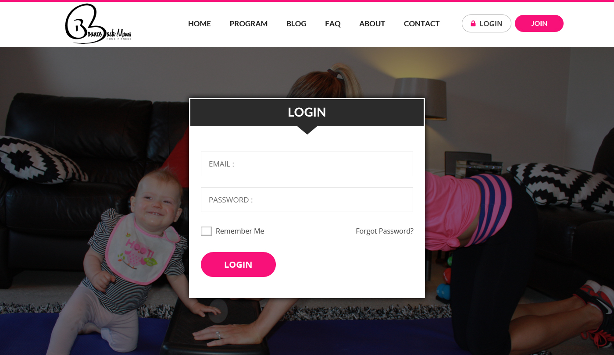
Task: Follow the Forgot Password link
Action: pos(385,231)
